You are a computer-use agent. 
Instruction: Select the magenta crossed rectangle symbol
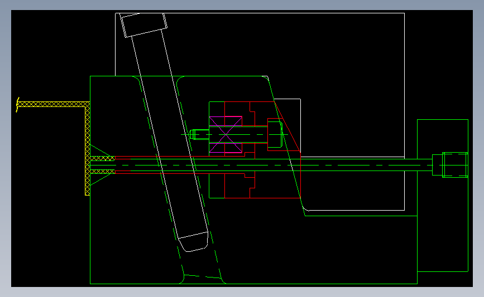tap(226, 134)
